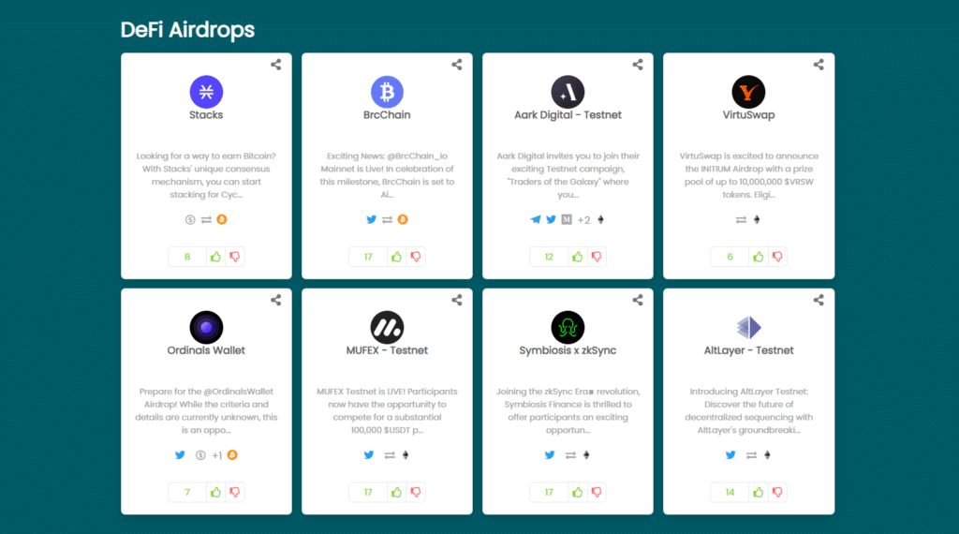Downvote Symbiosis x zkSync
Viewport: 959px width, 534px height.
[x=597, y=493]
